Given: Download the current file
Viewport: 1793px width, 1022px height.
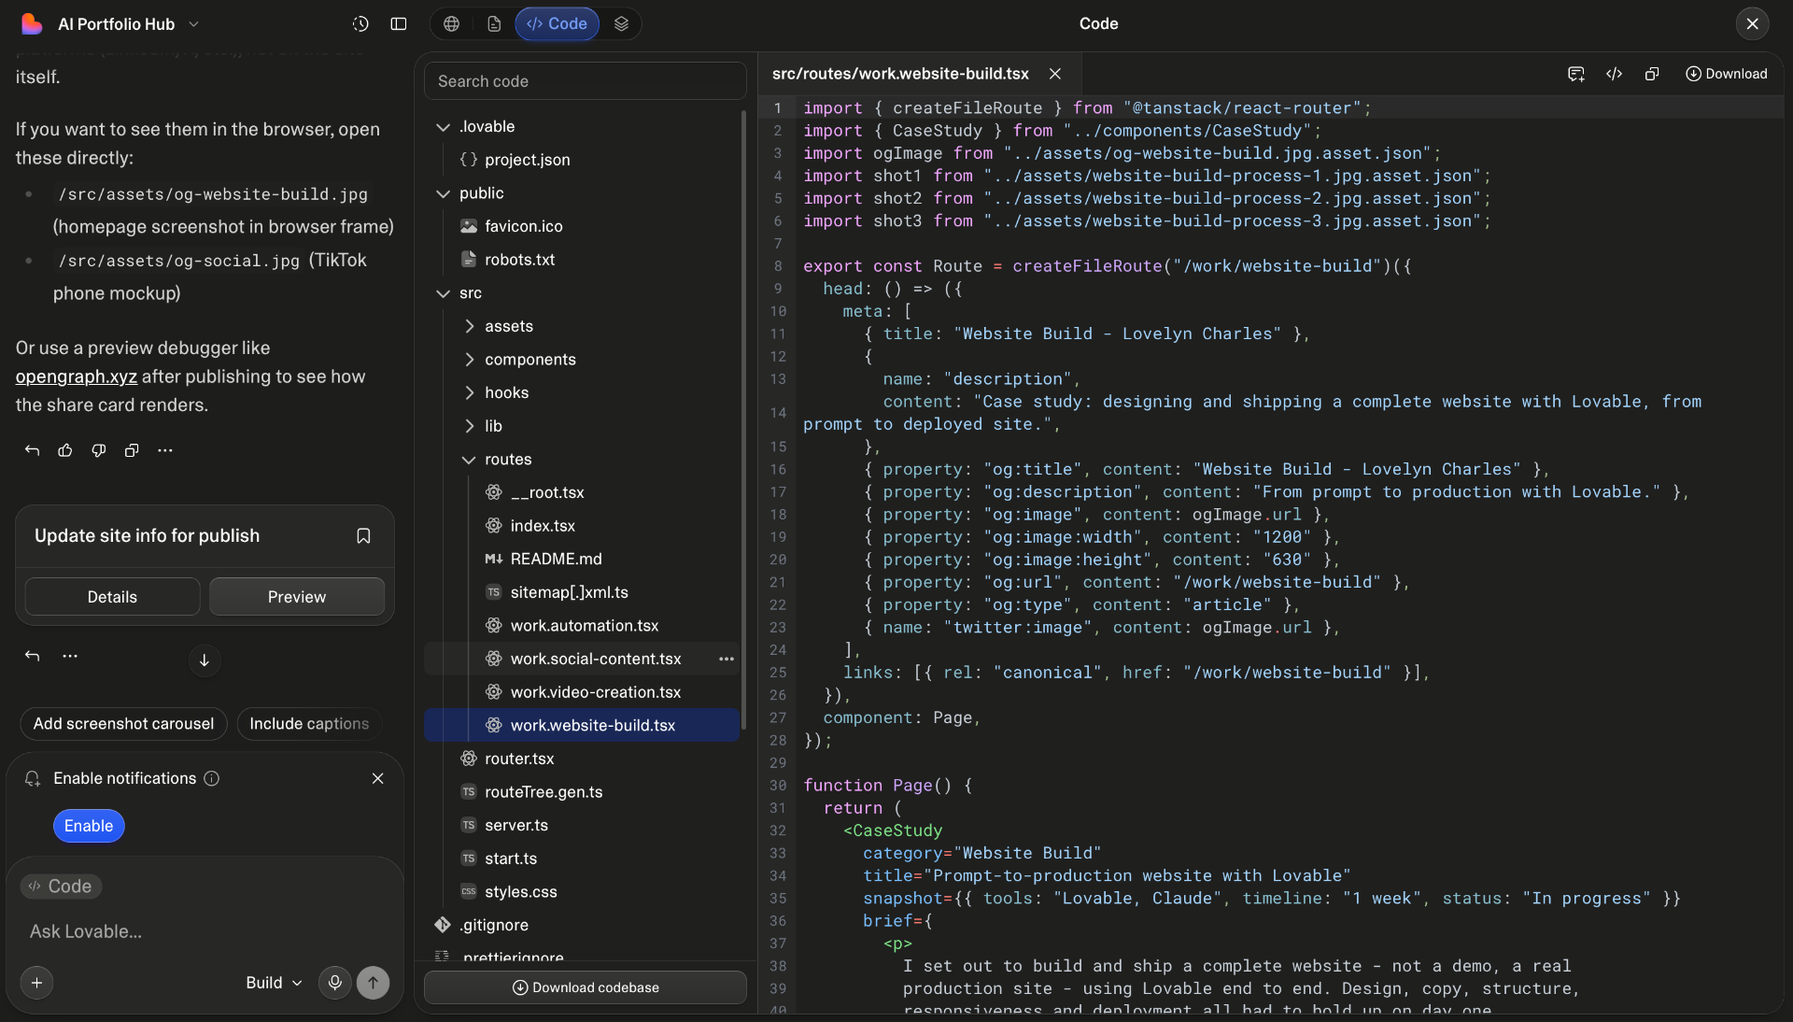Looking at the screenshot, I should click(1726, 74).
